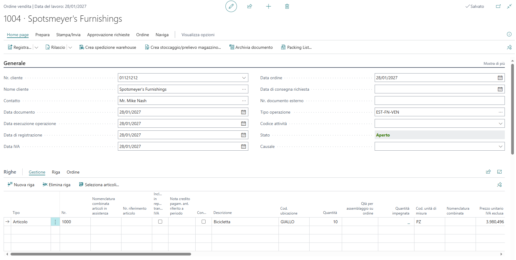
Task: Click Crea stoccaggio/prelievo magazzino
Action: [183, 47]
